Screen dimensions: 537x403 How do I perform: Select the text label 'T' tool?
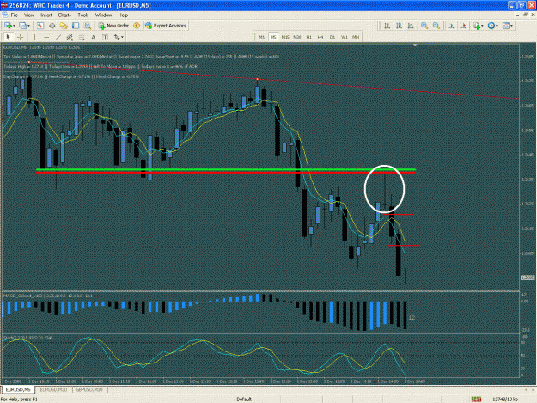click(x=105, y=37)
